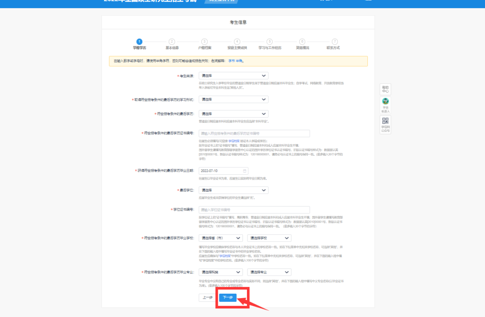
Task: Go to step 7 联系方式
Action: pos(333,44)
